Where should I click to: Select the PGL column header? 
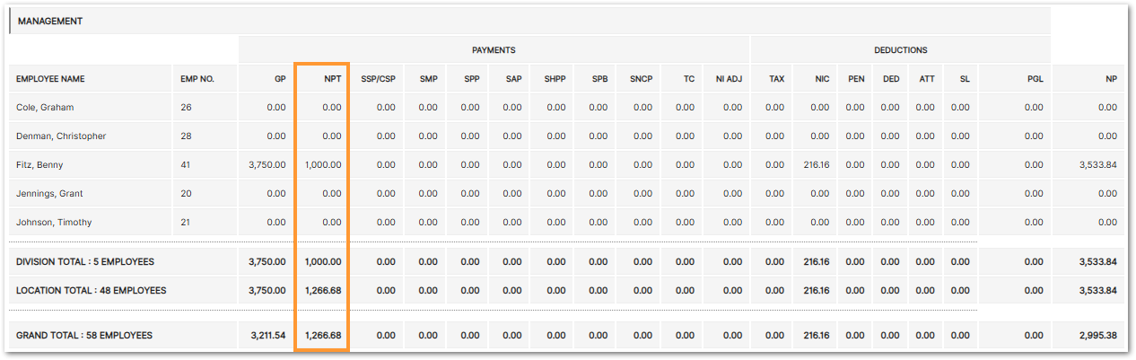(1035, 79)
